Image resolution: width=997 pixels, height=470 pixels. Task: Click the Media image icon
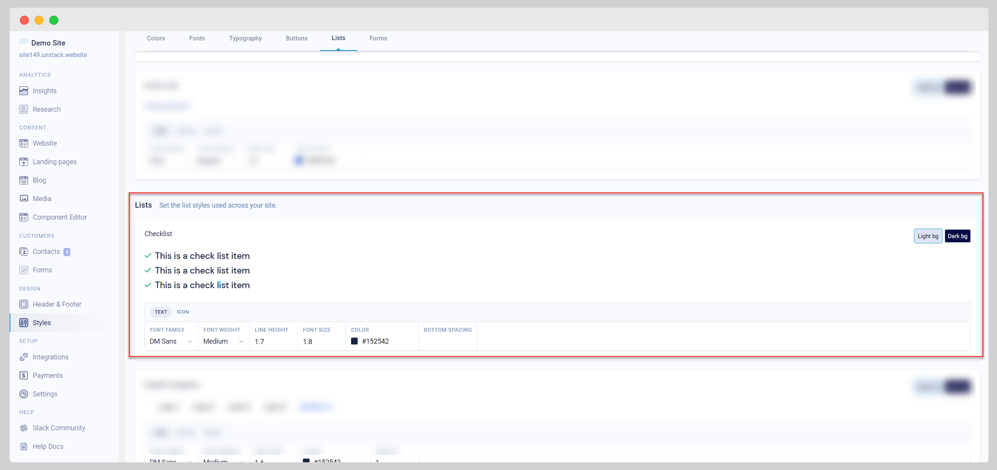pos(24,199)
